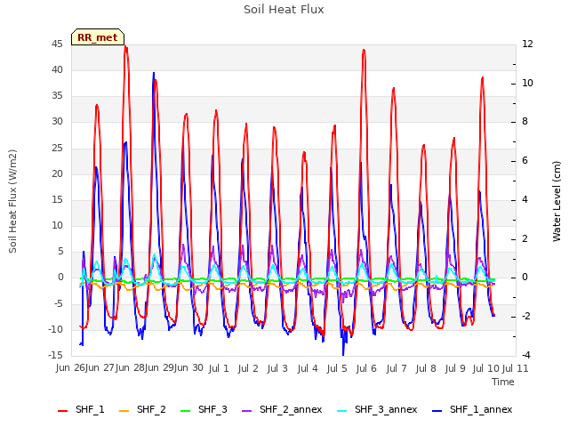The height and width of the screenshot is (427, 569).
Task: Toggle the SHF_2 legend label
Action: [x=151, y=409]
